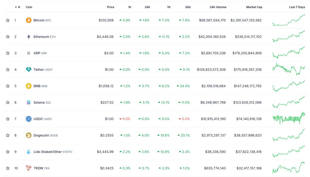Sort coins by Price column header
The width and height of the screenshot is (310, 177).
110,7
